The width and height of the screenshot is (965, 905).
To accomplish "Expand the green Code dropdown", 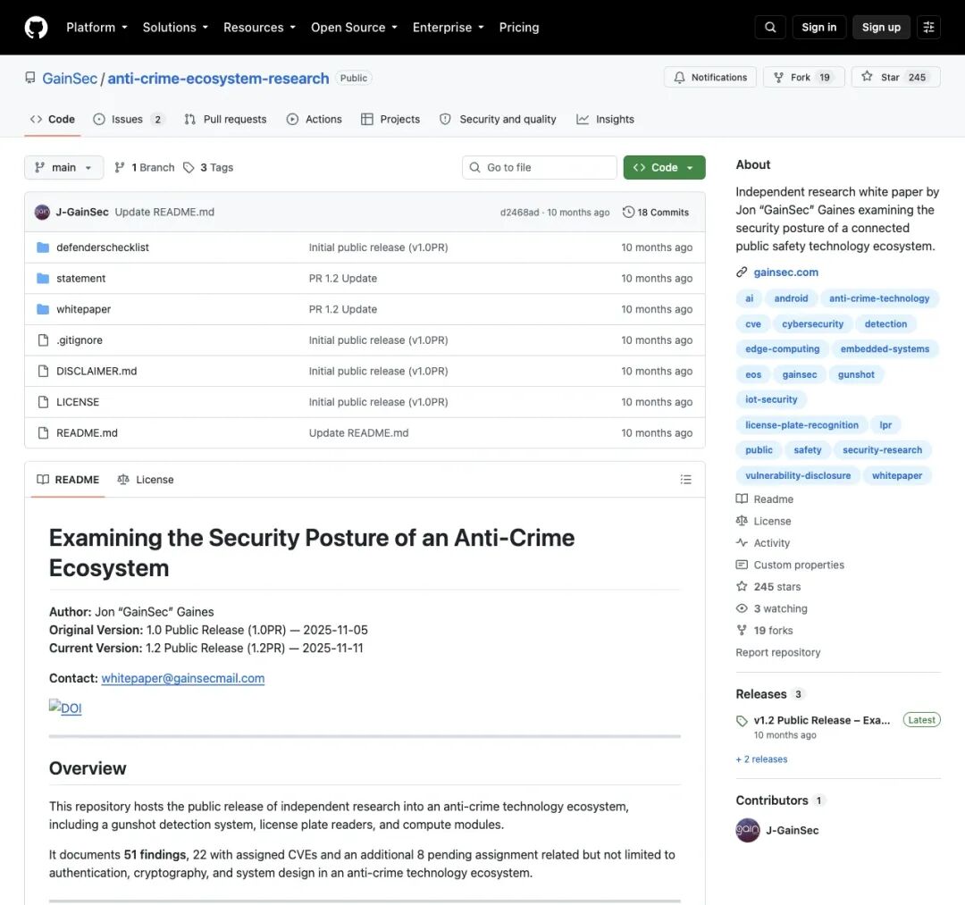I will tap(664, 167).
